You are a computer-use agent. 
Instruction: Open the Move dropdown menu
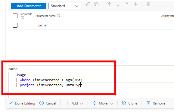click(103, 103)
